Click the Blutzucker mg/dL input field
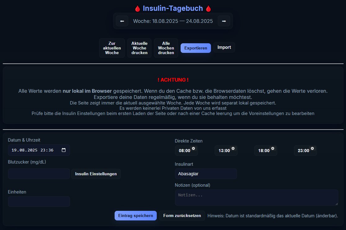This screenshot has height=230, width=346. pos(39,174)
